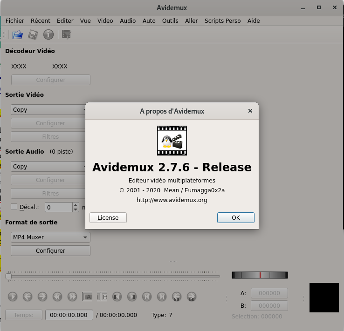Click the filmstrip toolbar icon

(67, 34)
